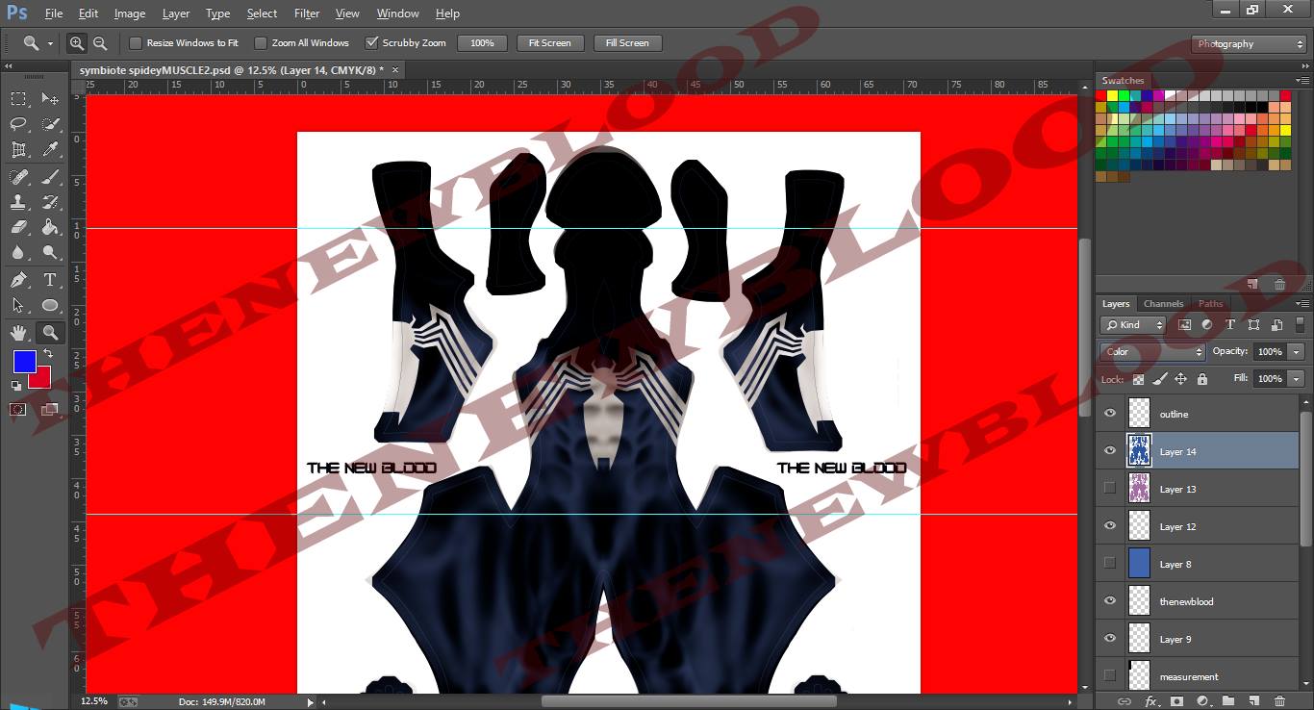Add a layer mask

point(1175,701)
